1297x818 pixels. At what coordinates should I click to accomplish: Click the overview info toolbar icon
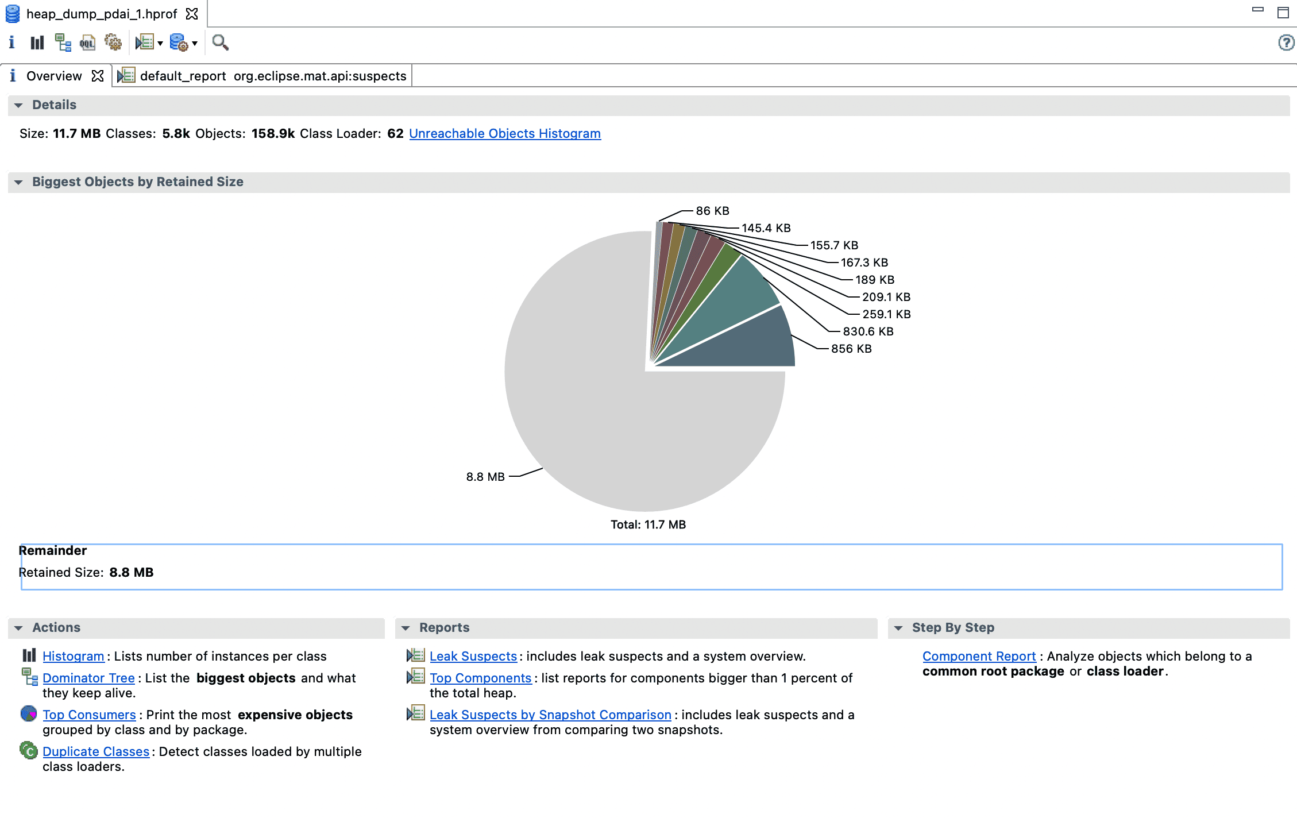(x=12, y=43)
